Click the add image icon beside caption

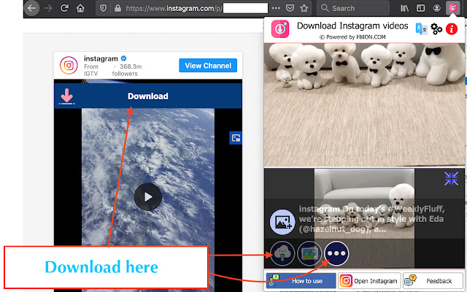pos(282,201)
